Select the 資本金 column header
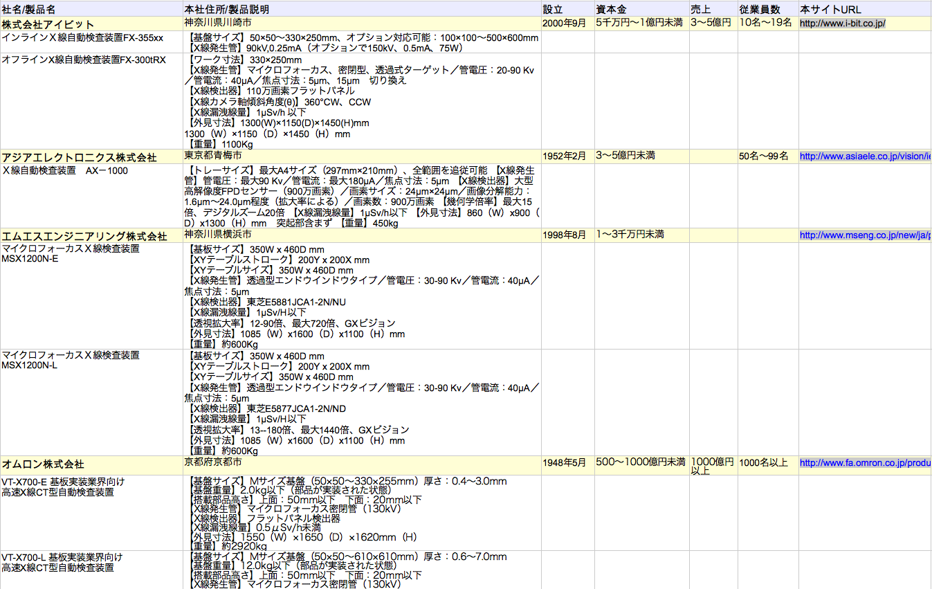This screenshot has width=932, height=589. pyautogui.click(x=641, y=9)
